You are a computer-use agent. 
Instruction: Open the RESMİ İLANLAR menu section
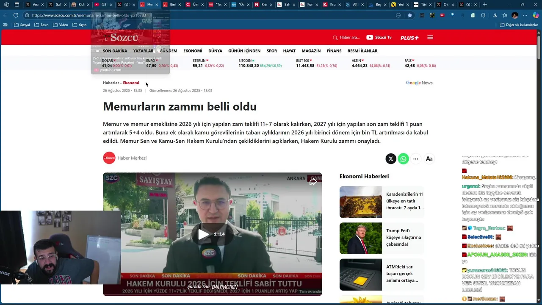362,51
